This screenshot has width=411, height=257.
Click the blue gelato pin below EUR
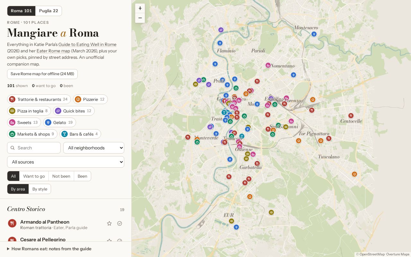click(x=236, y=227)
